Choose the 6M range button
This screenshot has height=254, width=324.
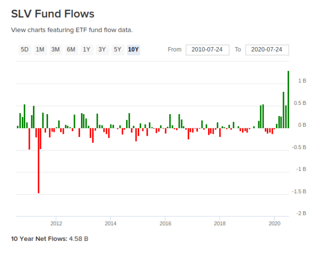71,50
